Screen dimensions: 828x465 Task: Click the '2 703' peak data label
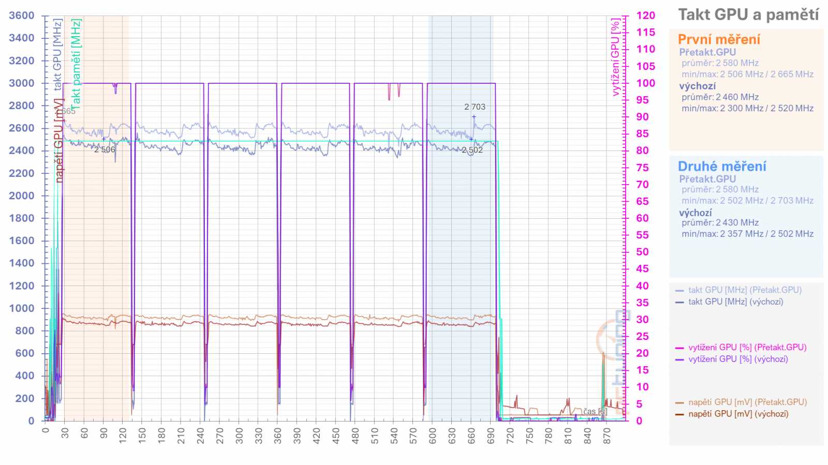click(475, 107)
